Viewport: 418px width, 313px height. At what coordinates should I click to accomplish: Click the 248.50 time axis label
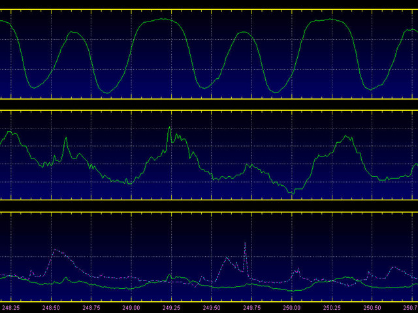tap(51, 308)
